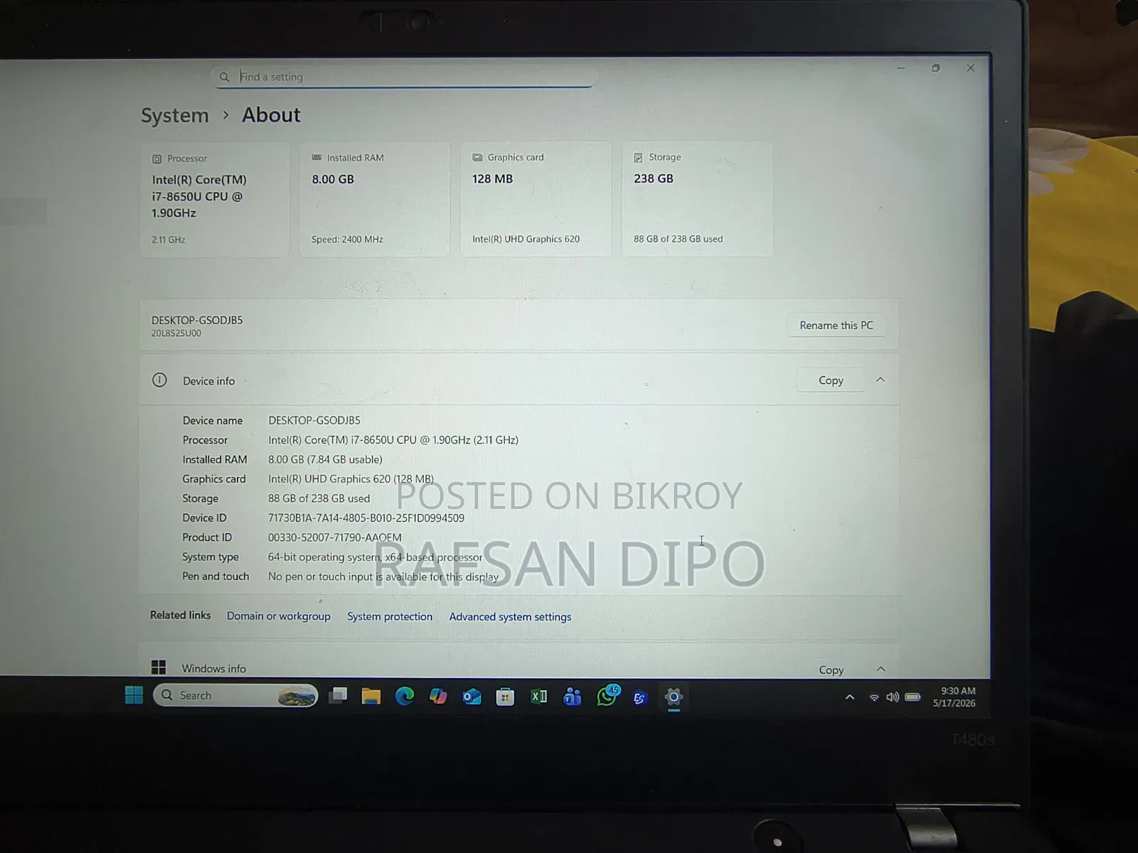Click the Installed RAM card icon
1138x853 pixels.
point(317,158)
